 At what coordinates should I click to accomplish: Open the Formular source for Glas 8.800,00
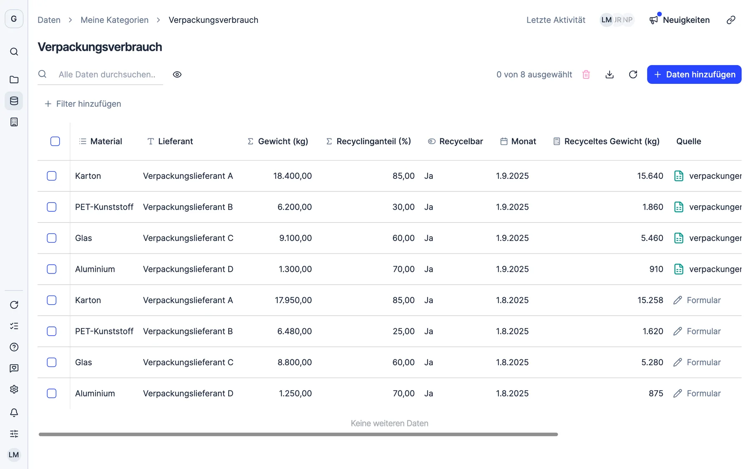[x=697, y=362]
